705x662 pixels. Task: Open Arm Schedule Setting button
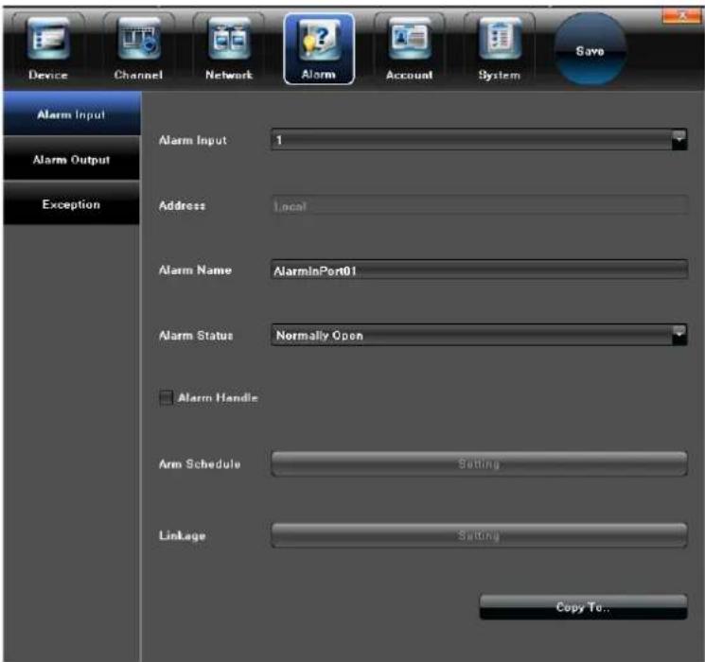click(x=479, y=463)
